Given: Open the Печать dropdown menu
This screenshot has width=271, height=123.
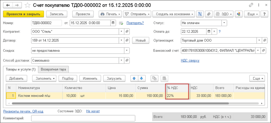Looking at the screenshot, I should 110,14.
